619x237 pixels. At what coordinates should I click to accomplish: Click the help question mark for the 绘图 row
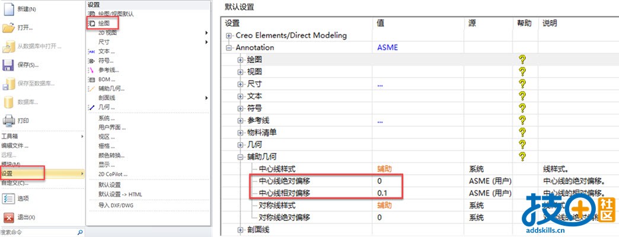522,59
